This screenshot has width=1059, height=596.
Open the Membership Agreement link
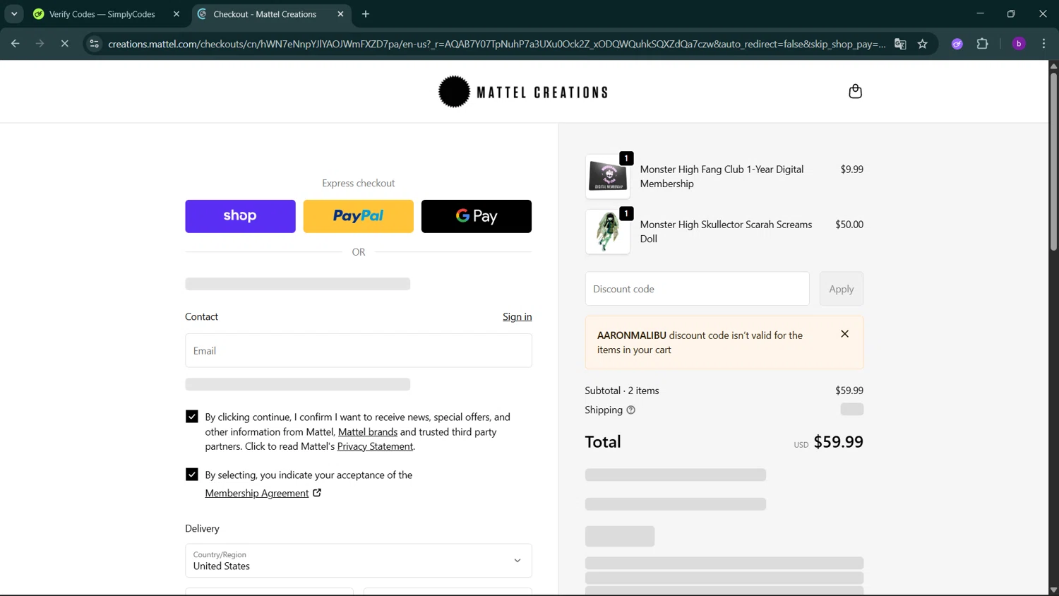coord(257,493)
